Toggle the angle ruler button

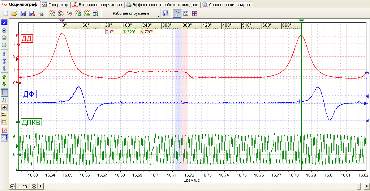[x=177, y=13]
